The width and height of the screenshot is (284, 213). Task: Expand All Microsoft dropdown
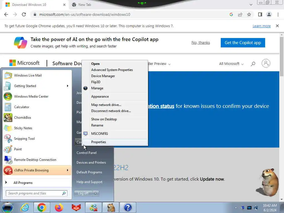point(231,64)
